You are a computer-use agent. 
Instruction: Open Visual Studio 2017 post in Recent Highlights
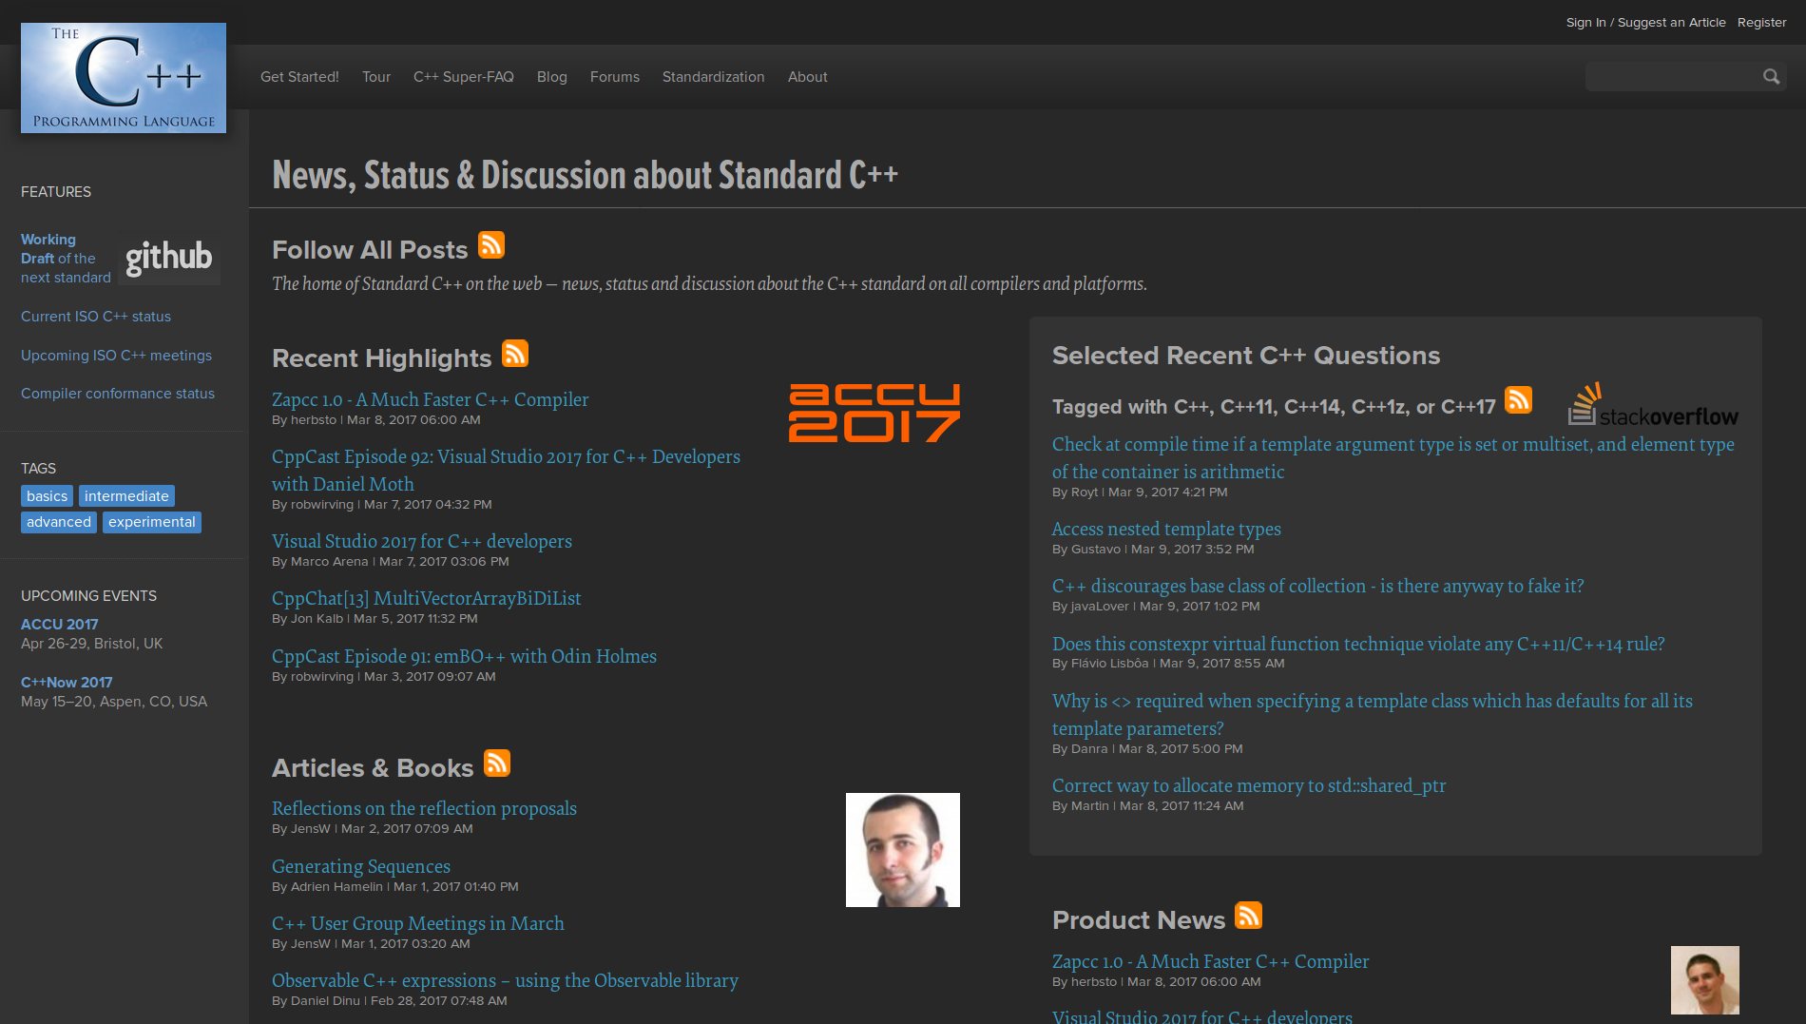[x=422, y=541]
